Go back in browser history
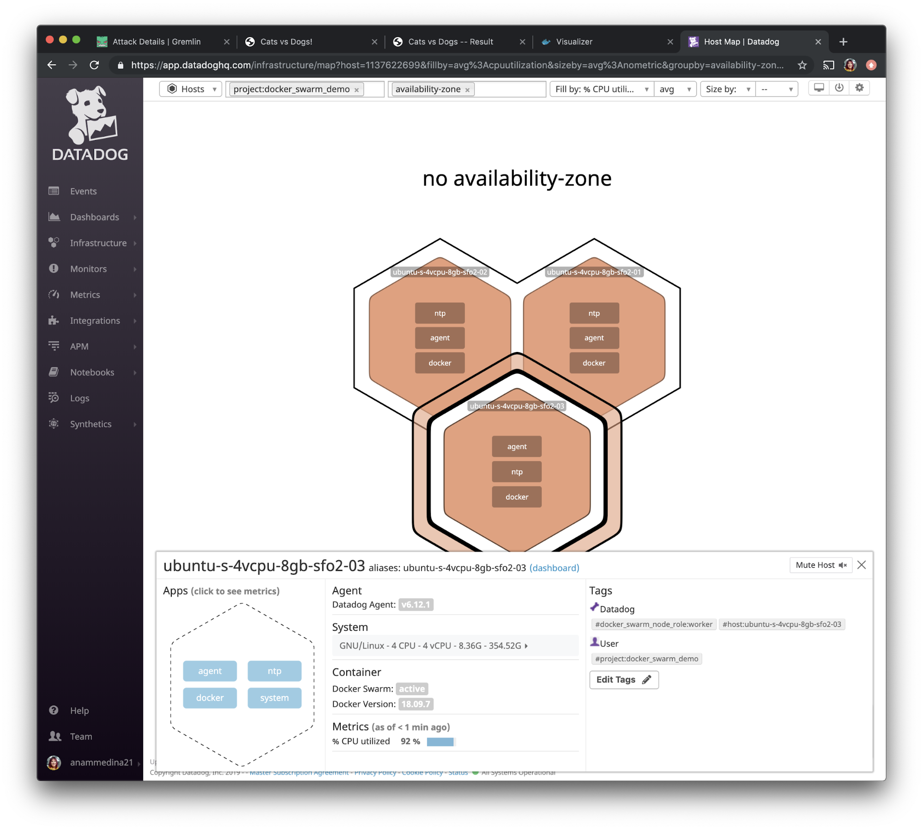 [x=52, y=65]
